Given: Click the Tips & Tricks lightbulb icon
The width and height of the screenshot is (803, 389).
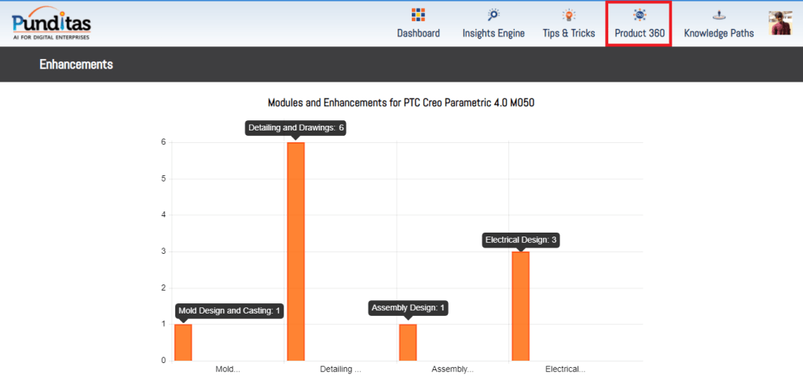Looking at the screenshot, I should (569, 15).
